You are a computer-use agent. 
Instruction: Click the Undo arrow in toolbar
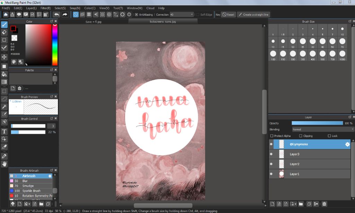(x=57, y=15)
